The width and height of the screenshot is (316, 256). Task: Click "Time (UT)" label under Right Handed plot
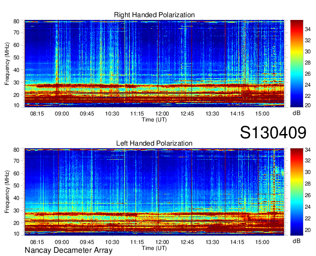point(154,120)
